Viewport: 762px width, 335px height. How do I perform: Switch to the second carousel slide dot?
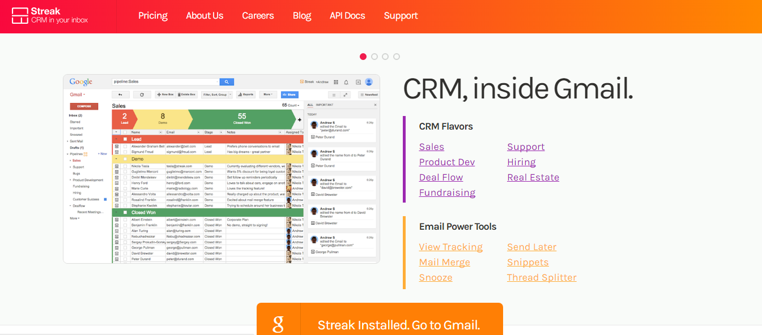point(374,57)
